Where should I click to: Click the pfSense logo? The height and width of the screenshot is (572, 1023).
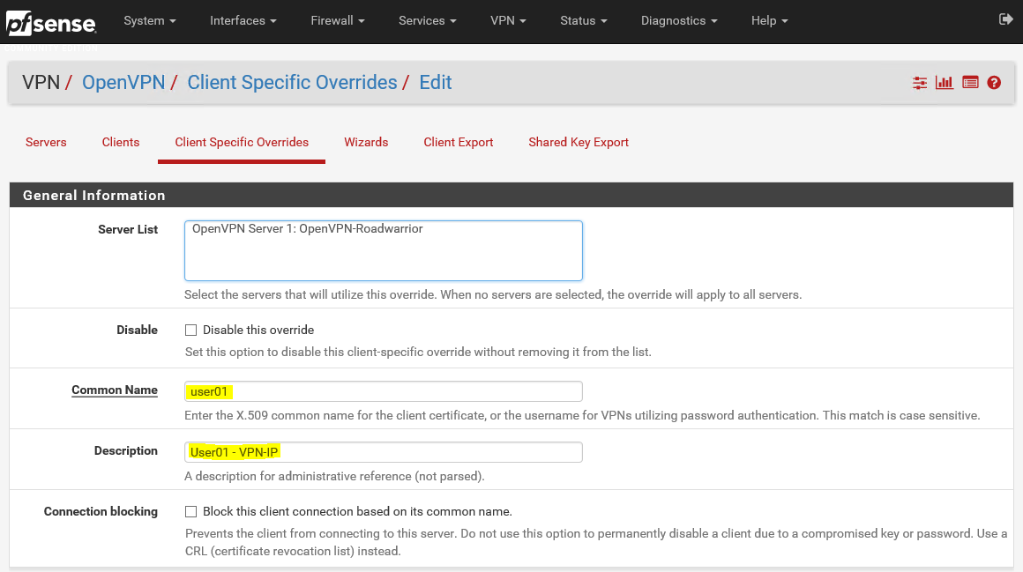(x=50, y=22)
